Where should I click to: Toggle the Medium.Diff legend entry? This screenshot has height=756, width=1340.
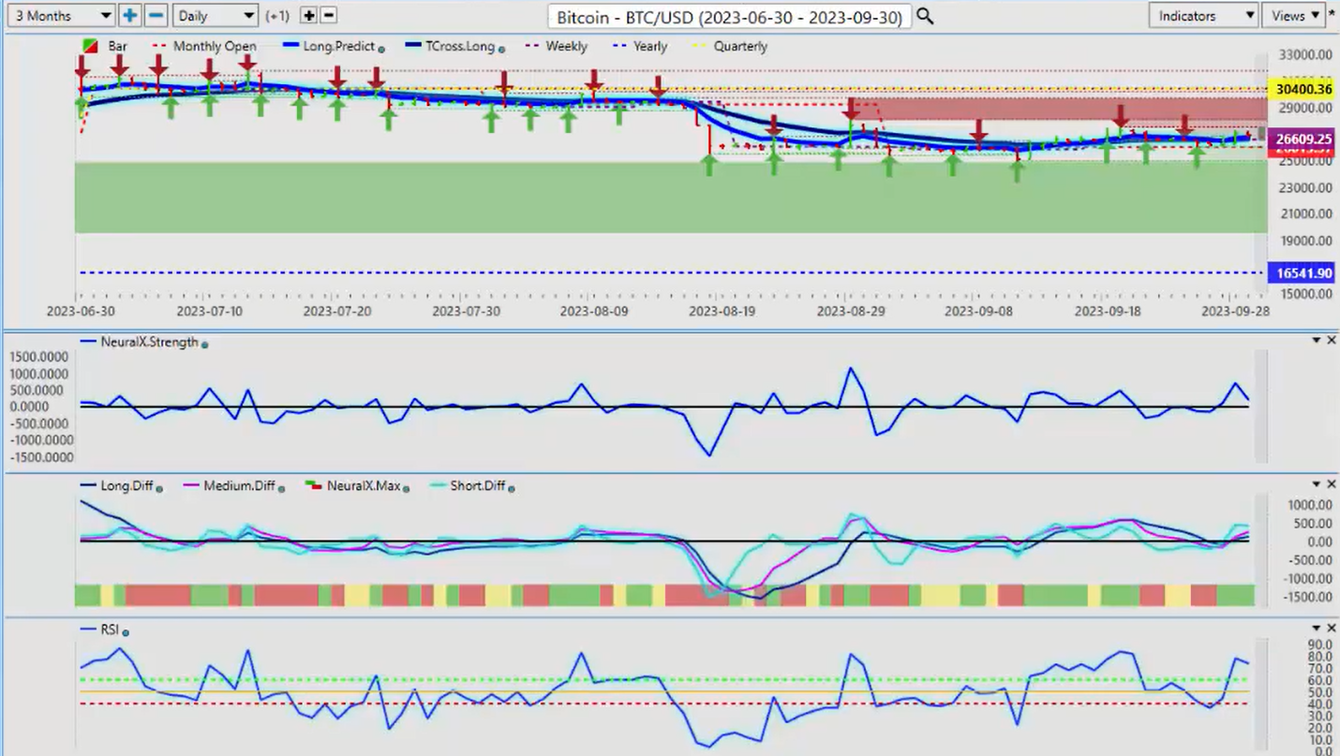click(230, 485)
